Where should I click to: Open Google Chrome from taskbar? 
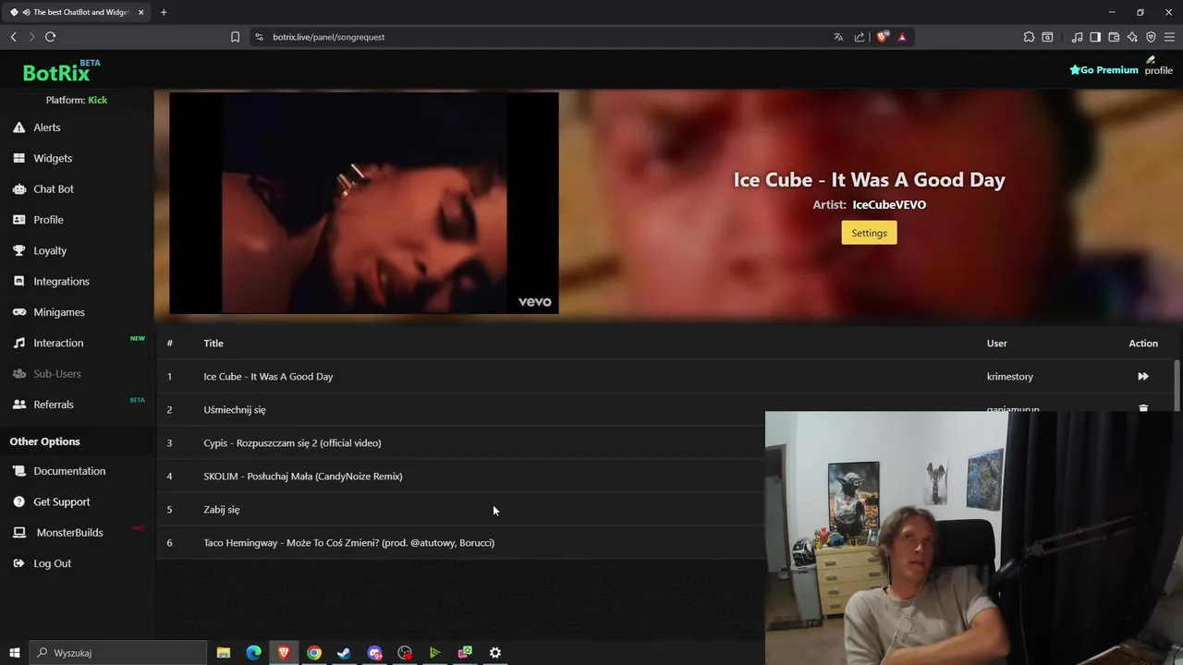[x=314, y=653]
